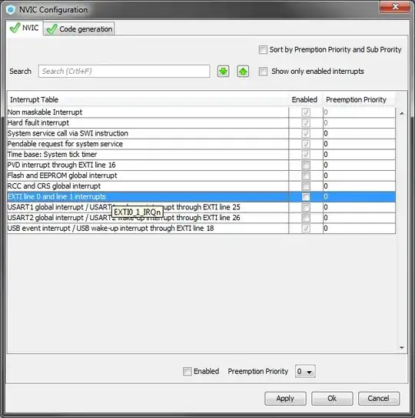415x418 pixels.
Task: Click the green up-arrow search previous button
Action: click(x=243, y=72)
